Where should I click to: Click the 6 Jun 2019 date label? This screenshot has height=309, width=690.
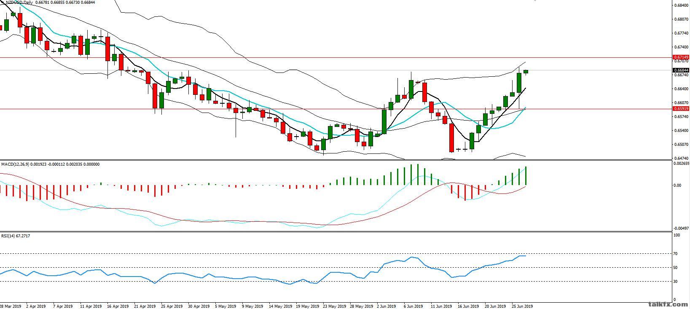pyautogui.click(x=413, y=306)
